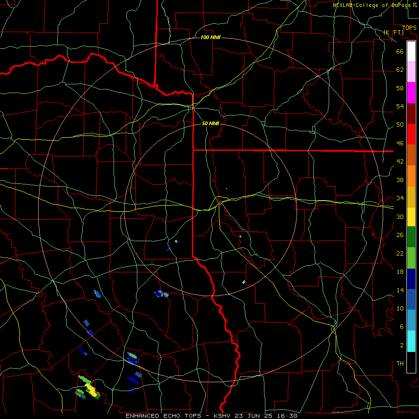Click the "26" legend value
Image resolution: width=419 pixels, height=419 pixels.
coord(400,235)
